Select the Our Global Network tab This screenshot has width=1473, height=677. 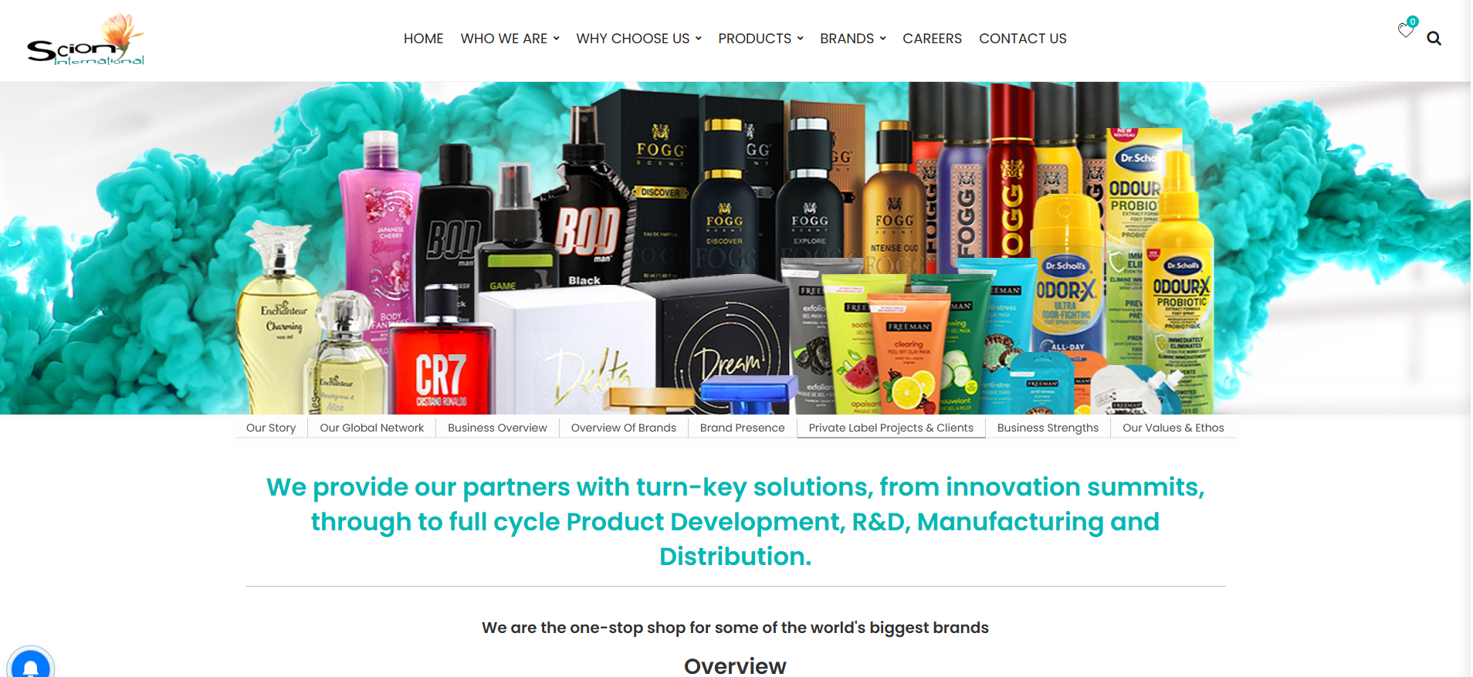[x=372, y=428]
